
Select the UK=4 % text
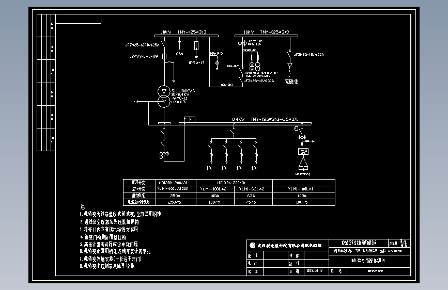click(179, 102)
